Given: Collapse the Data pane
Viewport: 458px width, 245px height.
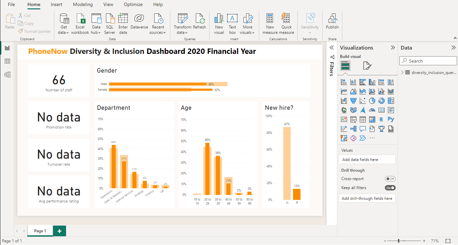Looking at the screenshot, I should pos(453,48).
